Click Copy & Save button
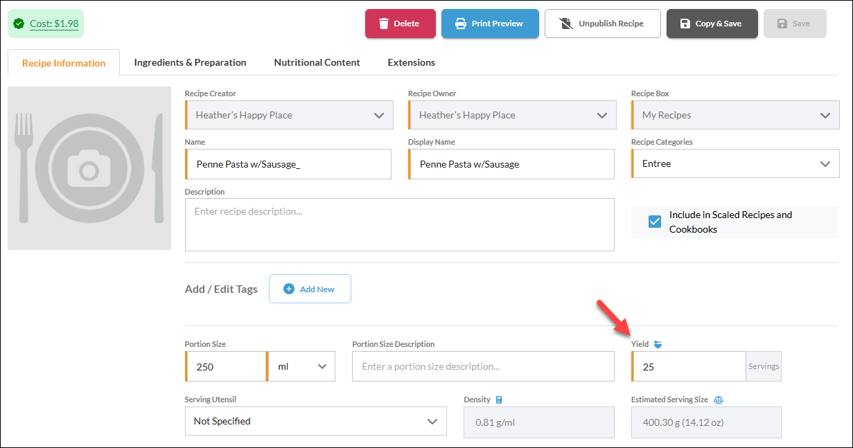 click(x=712, y=24)
